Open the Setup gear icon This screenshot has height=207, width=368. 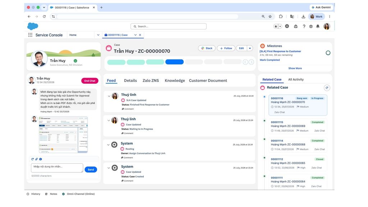pyautogui.click(x=311, y=26)
